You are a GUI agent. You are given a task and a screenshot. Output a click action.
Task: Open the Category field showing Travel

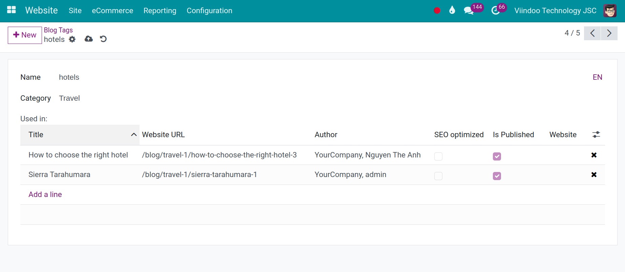coord(69,98)
